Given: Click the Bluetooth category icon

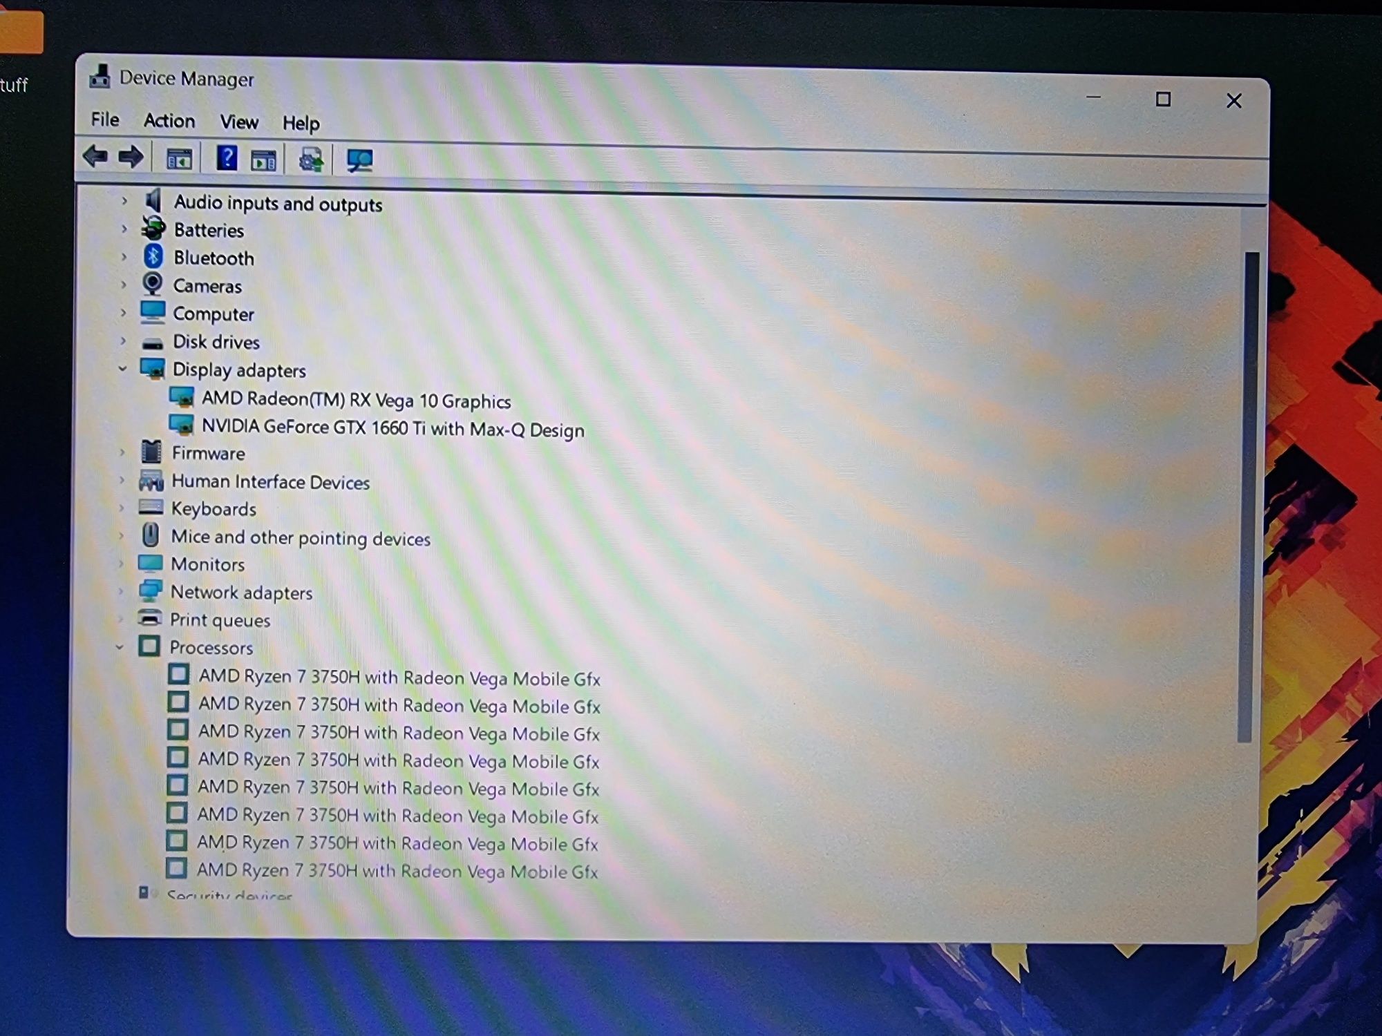Looking at the screenshot, I should [153, 256].
